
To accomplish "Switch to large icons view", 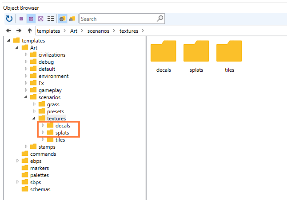I will (x=40, y=19).
